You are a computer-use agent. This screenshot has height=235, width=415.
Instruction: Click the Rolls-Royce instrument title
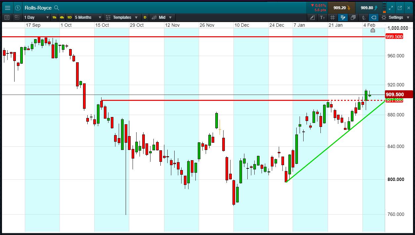pyautogui.click(x=38, y=8)
